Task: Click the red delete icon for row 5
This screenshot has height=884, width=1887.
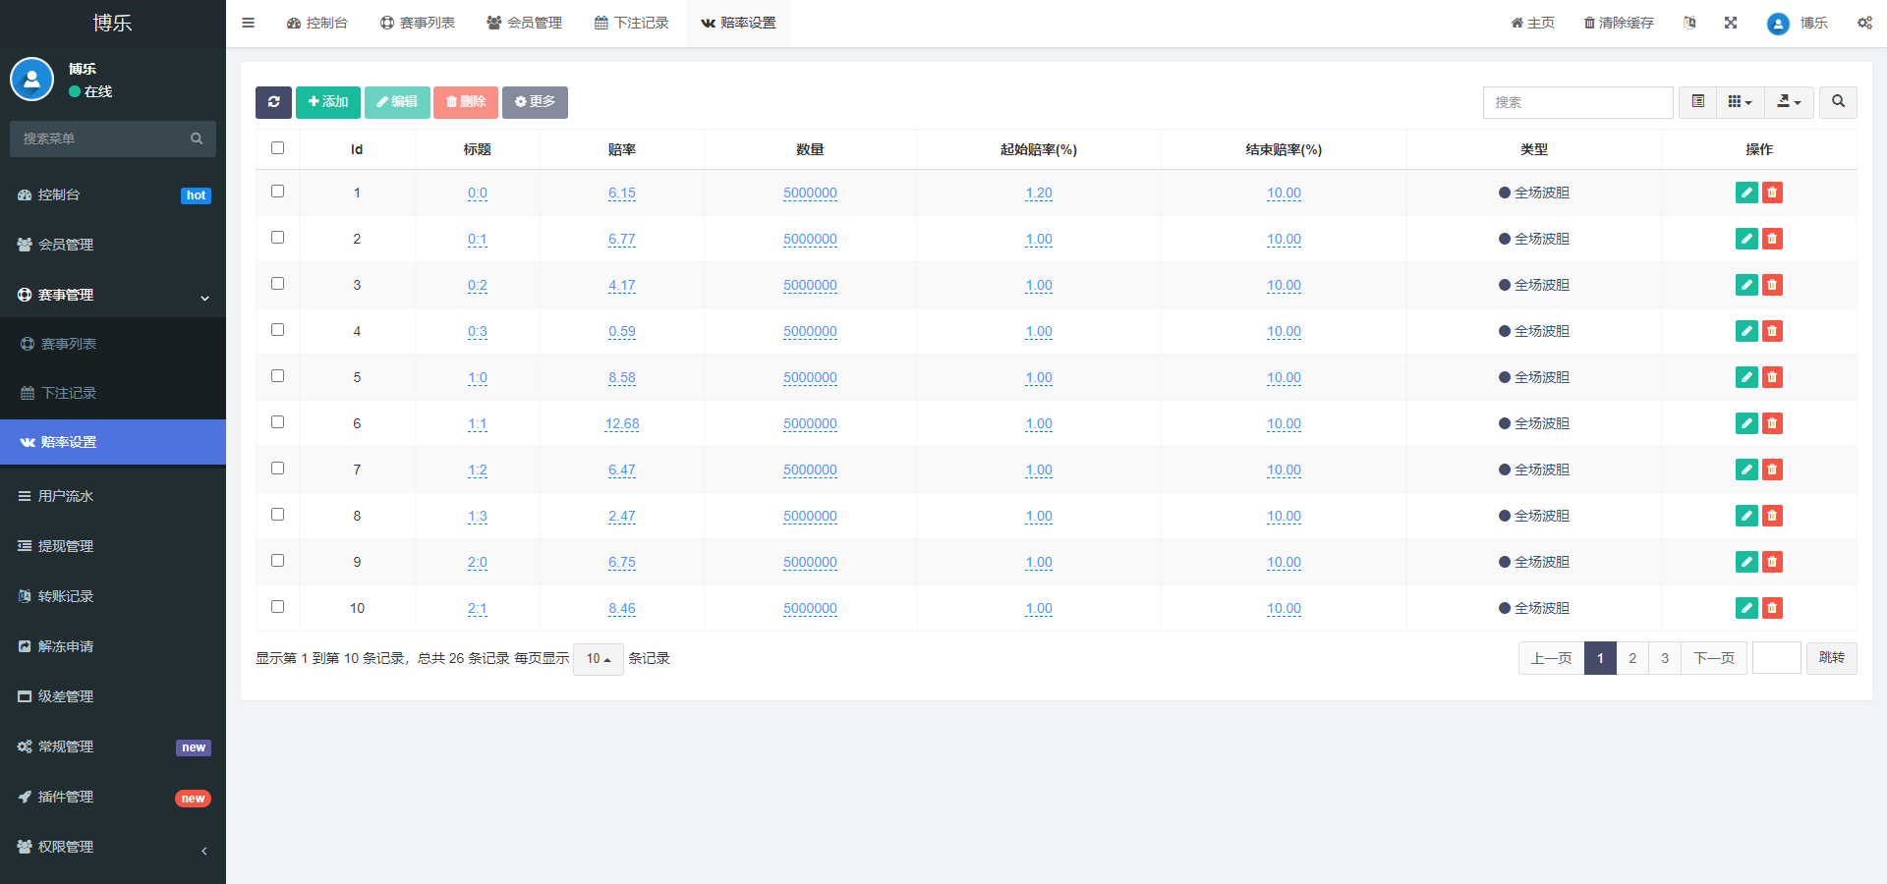Action: tap(1772, 377)
